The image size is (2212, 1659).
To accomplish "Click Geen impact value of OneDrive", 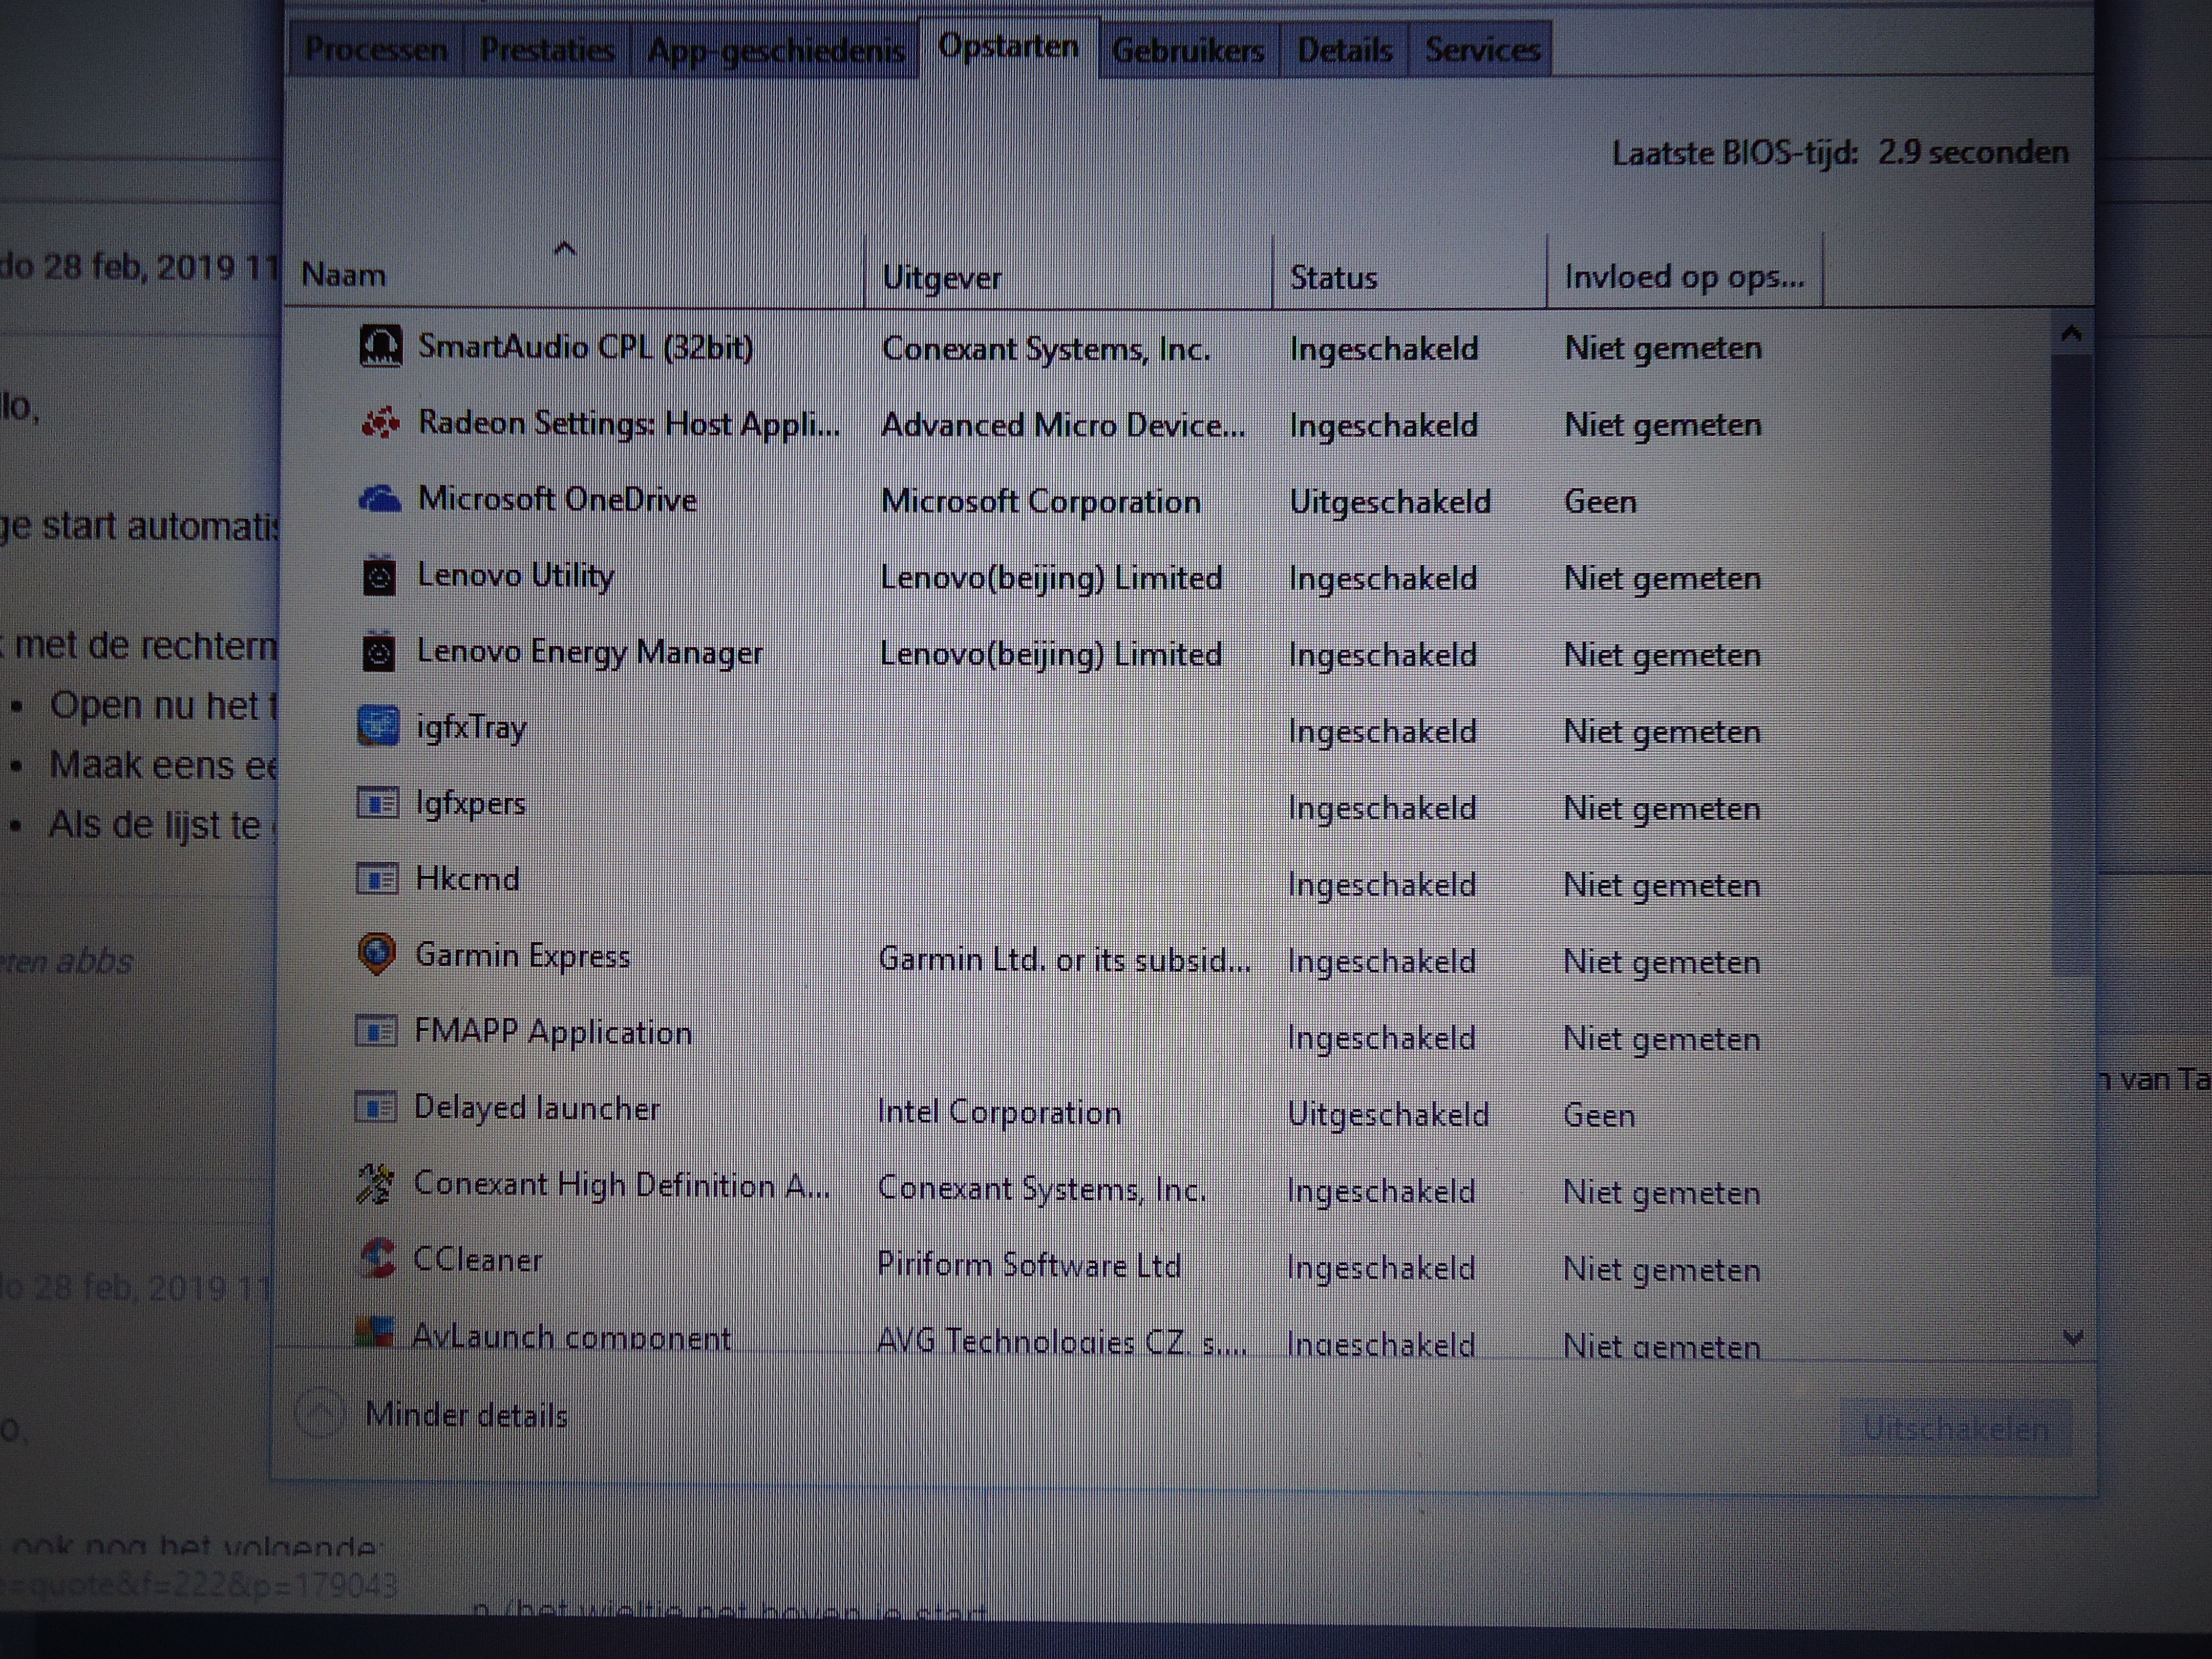I will (1600, 501).
